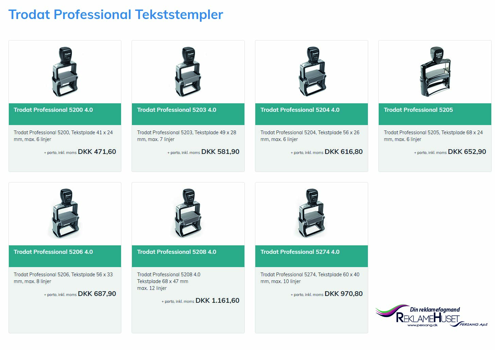Viewport: 495px width, 350px height.
Task: Click the DKK 1.161,60 price
Action: (x=218, y=300)
